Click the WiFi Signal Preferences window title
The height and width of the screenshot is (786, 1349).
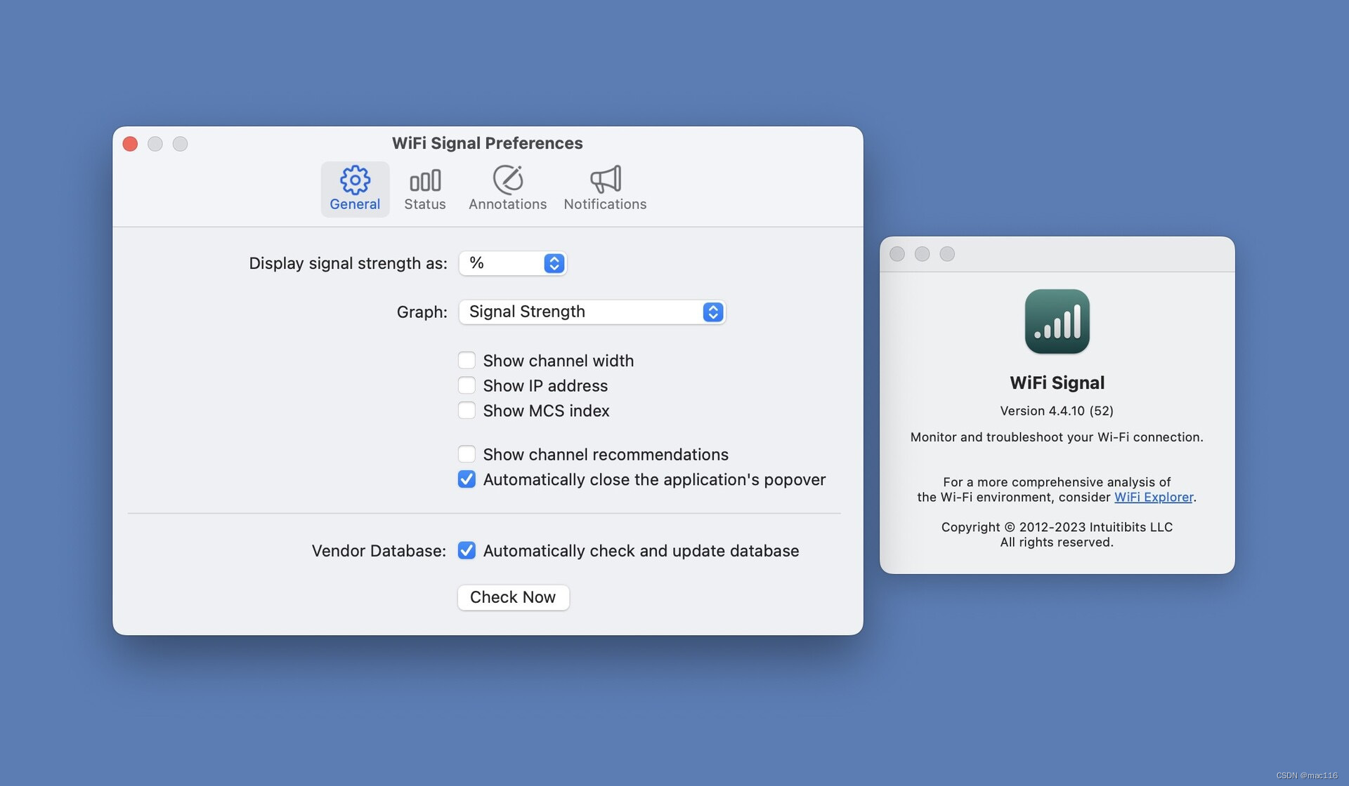click(487, 143)
